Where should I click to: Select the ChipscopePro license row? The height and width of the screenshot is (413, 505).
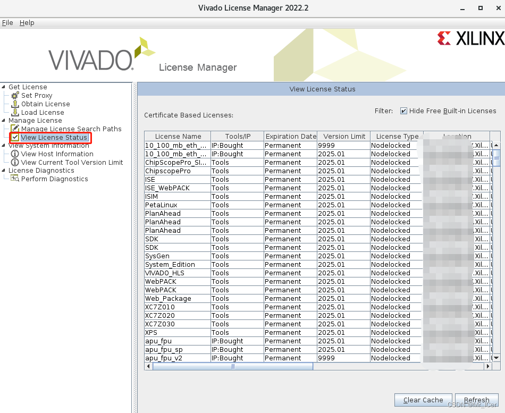pos(317,171)
